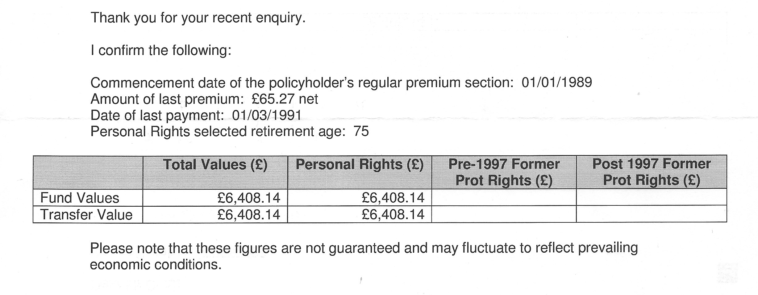Viewport: 758px width, 295px height.
Task: Click the "economic conditions." text in the disclaimer
Action: coord(156,265)
